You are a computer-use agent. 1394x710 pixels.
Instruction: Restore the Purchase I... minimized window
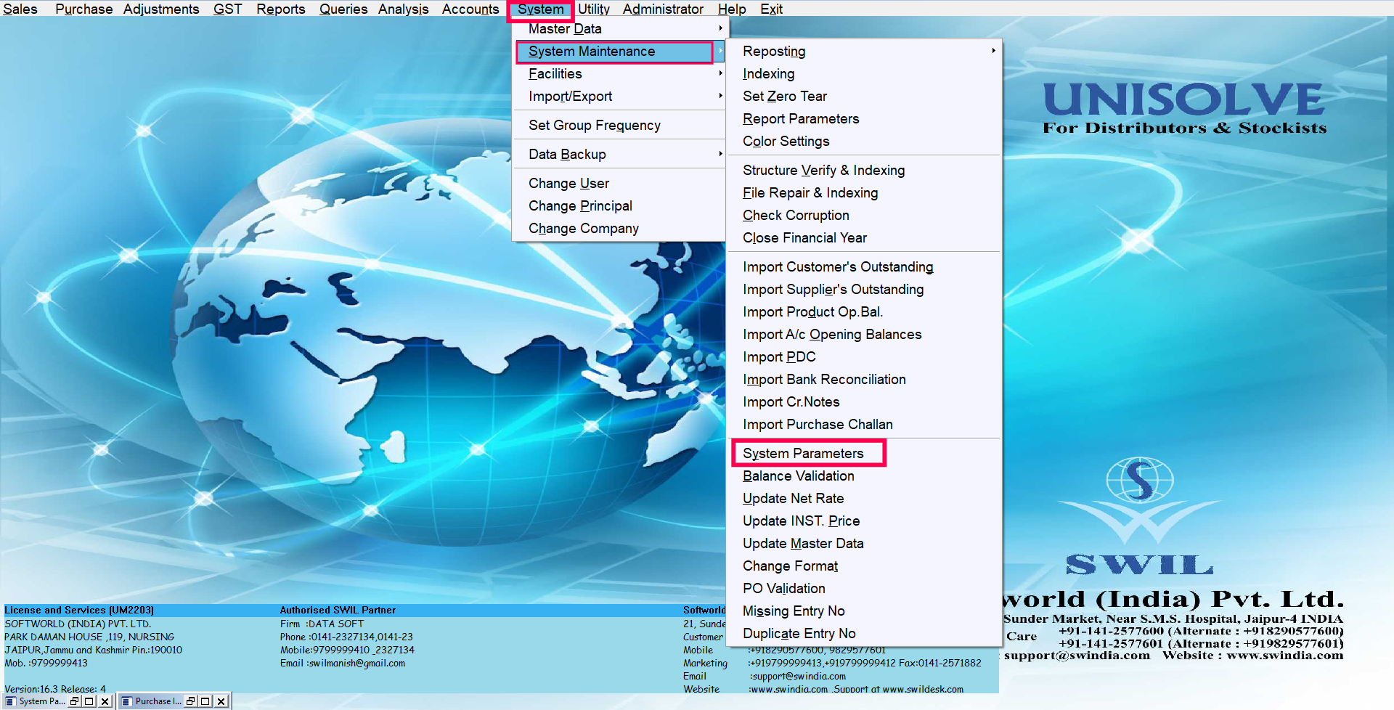191,701
